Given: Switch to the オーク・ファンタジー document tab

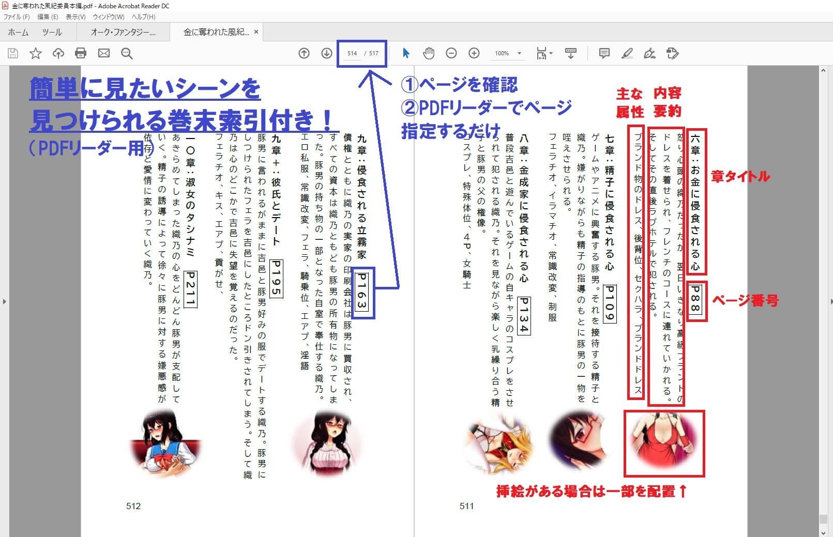Looking at the screenshot, I should click(124, 32).
